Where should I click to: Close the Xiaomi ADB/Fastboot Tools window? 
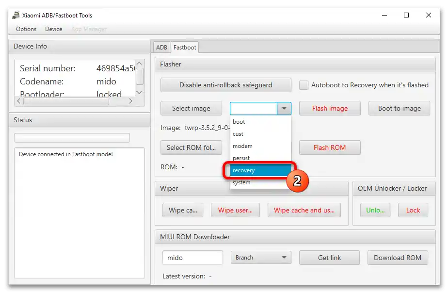click(x=429, y=15)
